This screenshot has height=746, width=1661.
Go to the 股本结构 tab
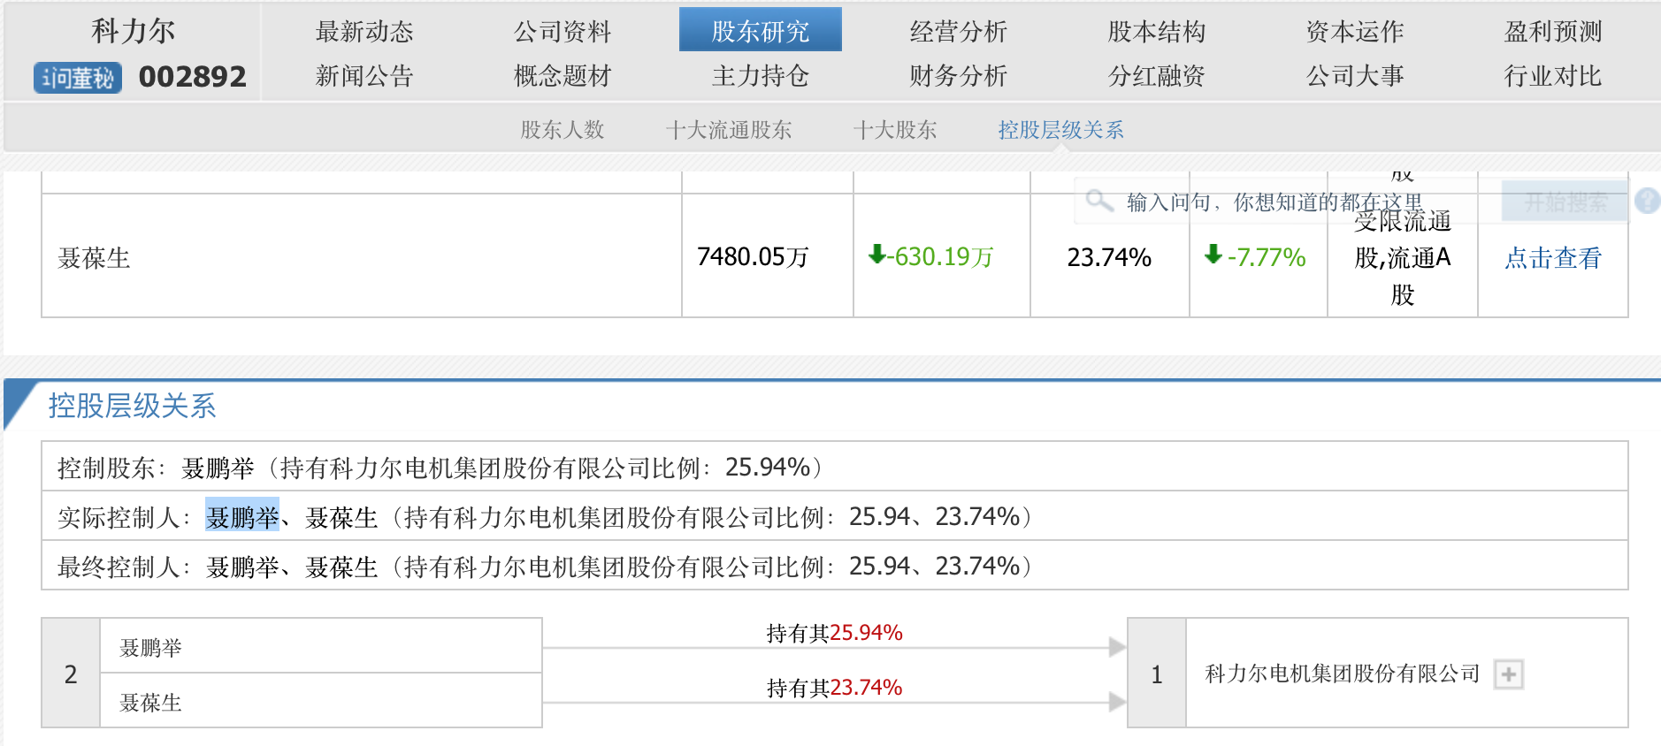tap(1156, 32)
